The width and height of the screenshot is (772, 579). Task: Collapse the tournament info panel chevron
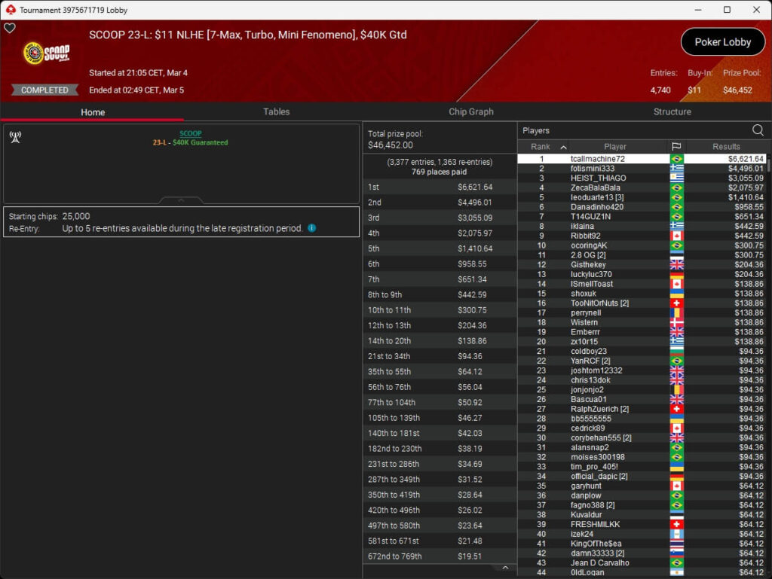point(181,200)
